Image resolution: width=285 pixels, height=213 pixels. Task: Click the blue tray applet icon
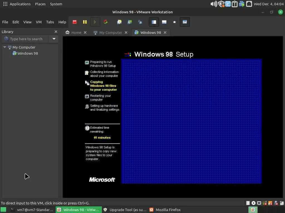pyautogui.click(x=228, y=4)
